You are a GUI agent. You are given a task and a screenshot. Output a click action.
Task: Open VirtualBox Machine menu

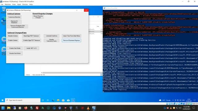[x=8, y=4]
